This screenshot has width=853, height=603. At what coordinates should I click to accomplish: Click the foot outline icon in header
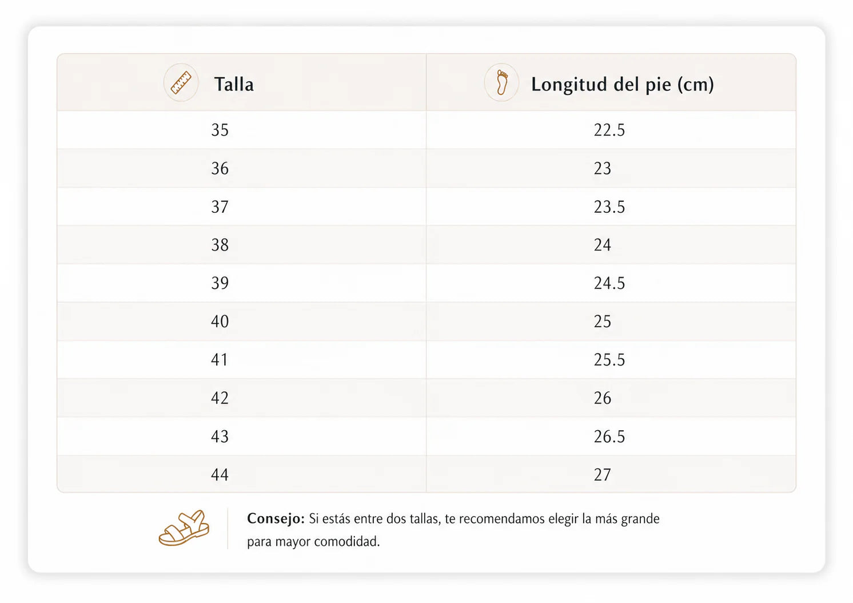coord(501,83)
